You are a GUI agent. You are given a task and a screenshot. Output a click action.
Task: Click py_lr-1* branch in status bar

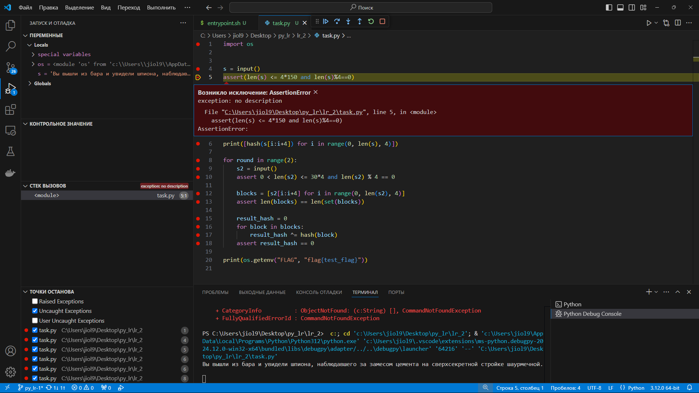[x=31, y=388]
